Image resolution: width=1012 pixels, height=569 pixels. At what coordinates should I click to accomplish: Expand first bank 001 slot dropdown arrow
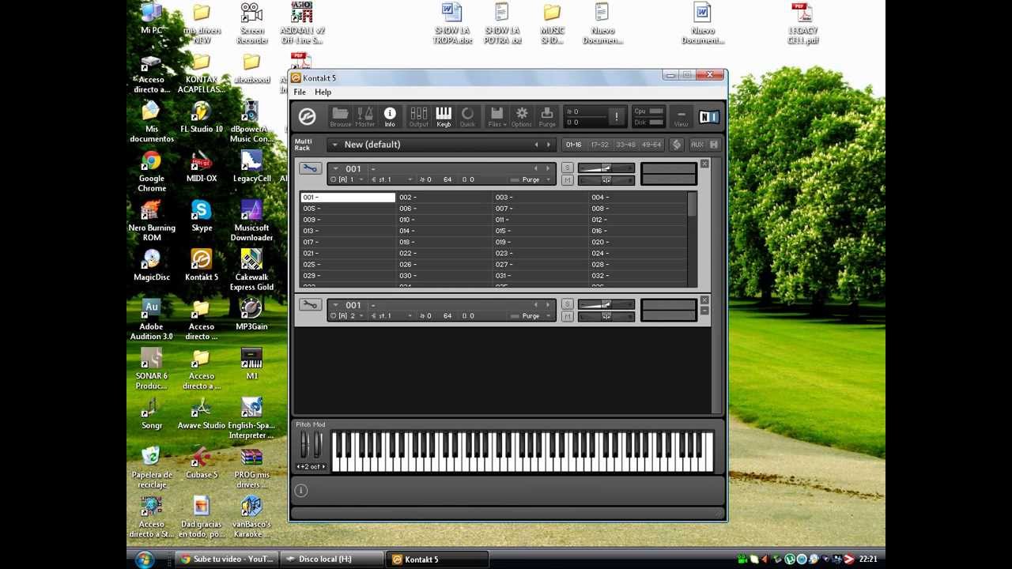point(335,169)
